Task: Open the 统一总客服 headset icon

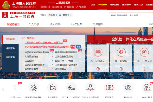Action: [x=121, y=52]
